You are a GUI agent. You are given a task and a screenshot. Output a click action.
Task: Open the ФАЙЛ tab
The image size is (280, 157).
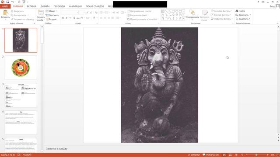5,6
